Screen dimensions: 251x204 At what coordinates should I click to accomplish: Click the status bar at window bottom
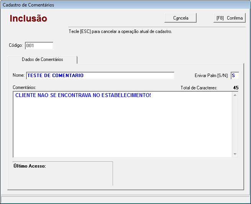click(x=125, y=199)
